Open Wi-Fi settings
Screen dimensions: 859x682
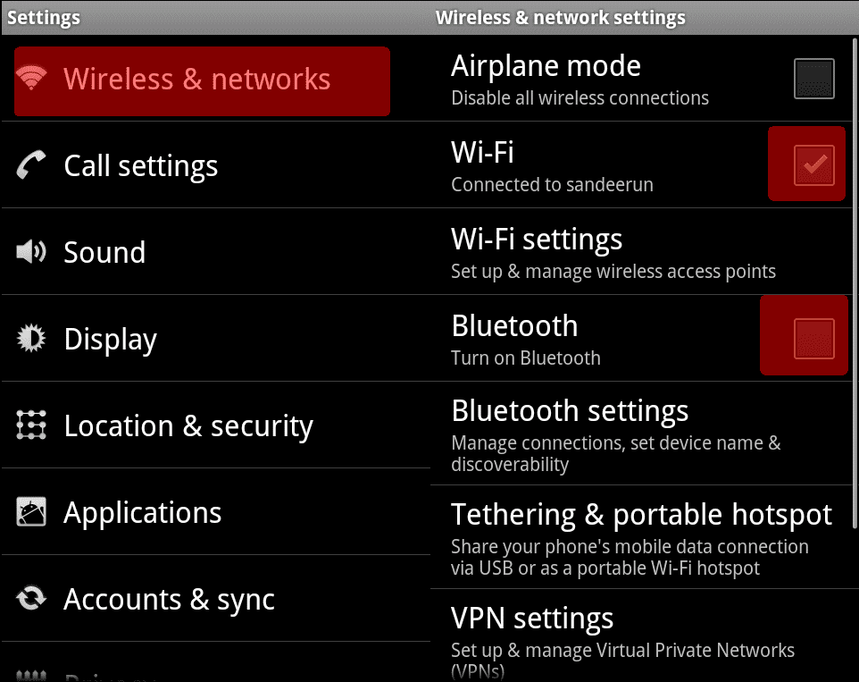tap(613, 252)
